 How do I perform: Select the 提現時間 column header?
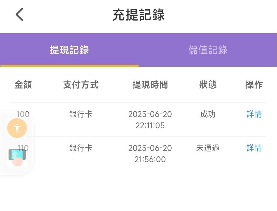click(x=150, y=84)
